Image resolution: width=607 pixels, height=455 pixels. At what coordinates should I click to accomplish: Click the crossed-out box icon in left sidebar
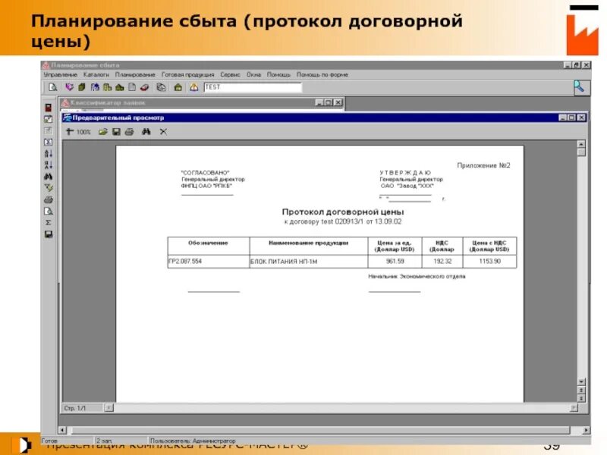click(x=49, y=142)
